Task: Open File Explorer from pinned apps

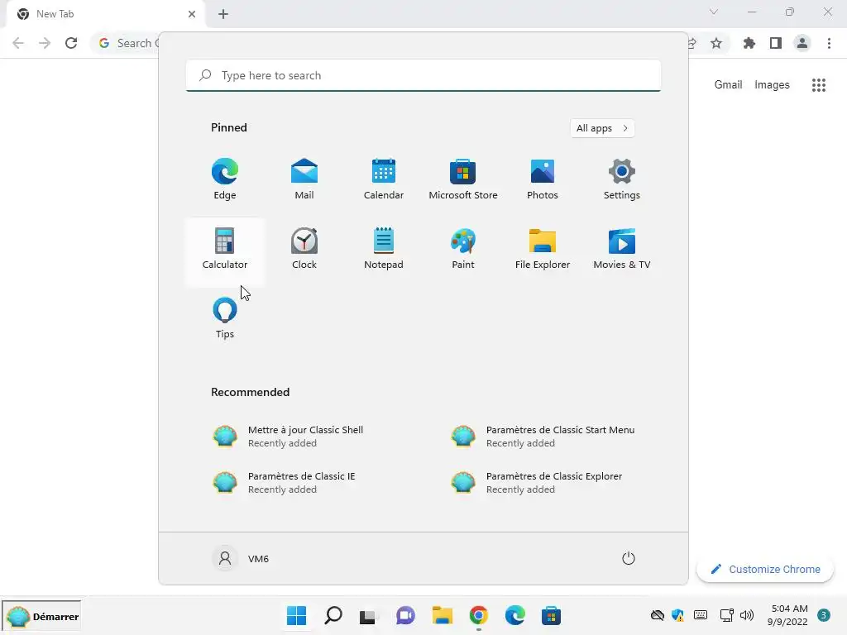Action: coord(543,249)
